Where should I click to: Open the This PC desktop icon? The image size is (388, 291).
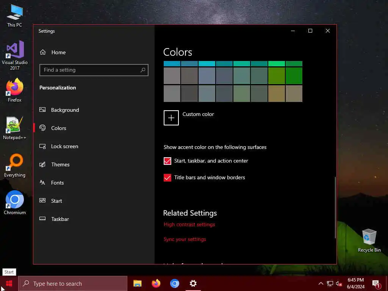[x=15, y=16]
